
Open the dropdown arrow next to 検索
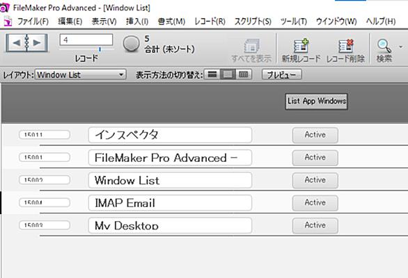point(401,47)
